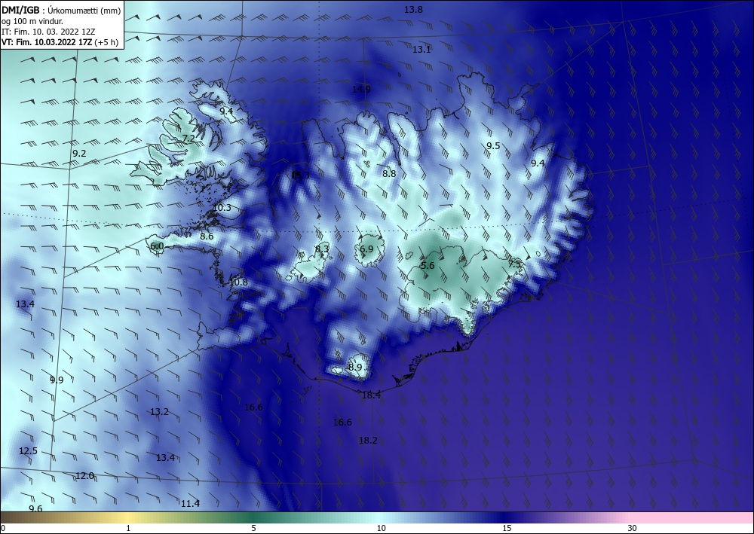
Task: Click the 11.4 value label
Action: [191, 504]
